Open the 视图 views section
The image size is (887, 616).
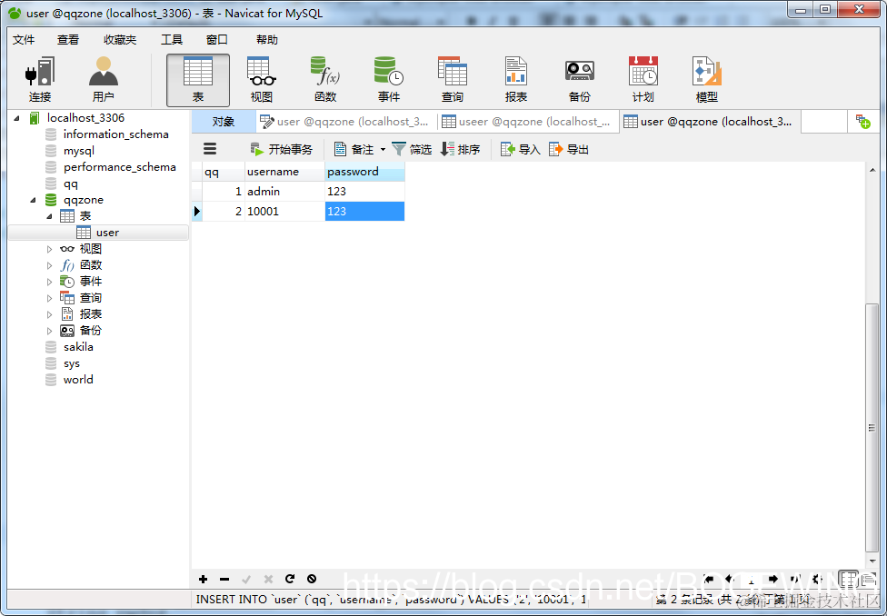tap(262, 80)
